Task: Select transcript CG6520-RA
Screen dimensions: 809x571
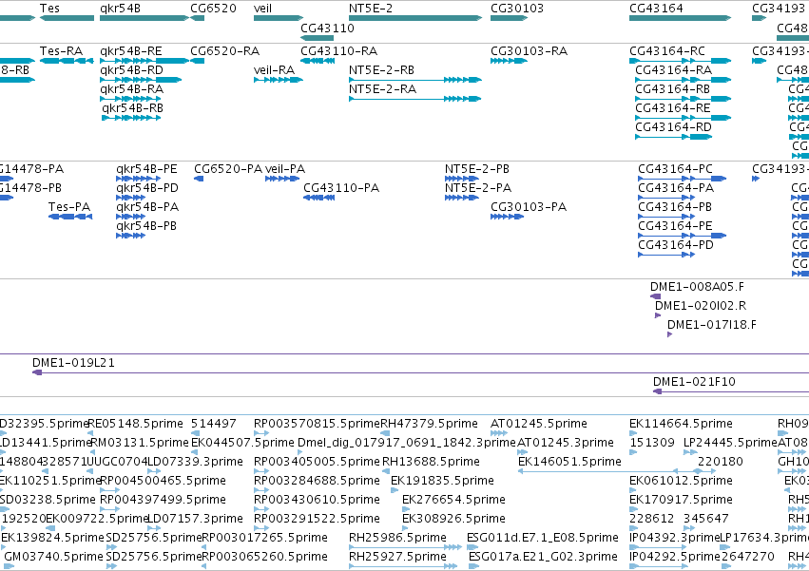Action: click(x=197, y=61)
